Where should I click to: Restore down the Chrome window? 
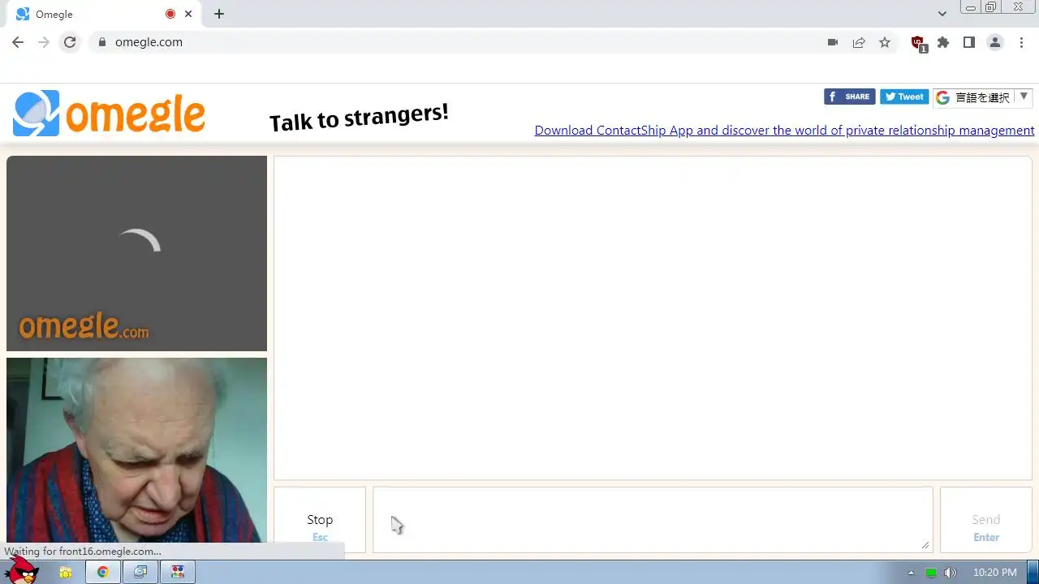tap(990, 7)
